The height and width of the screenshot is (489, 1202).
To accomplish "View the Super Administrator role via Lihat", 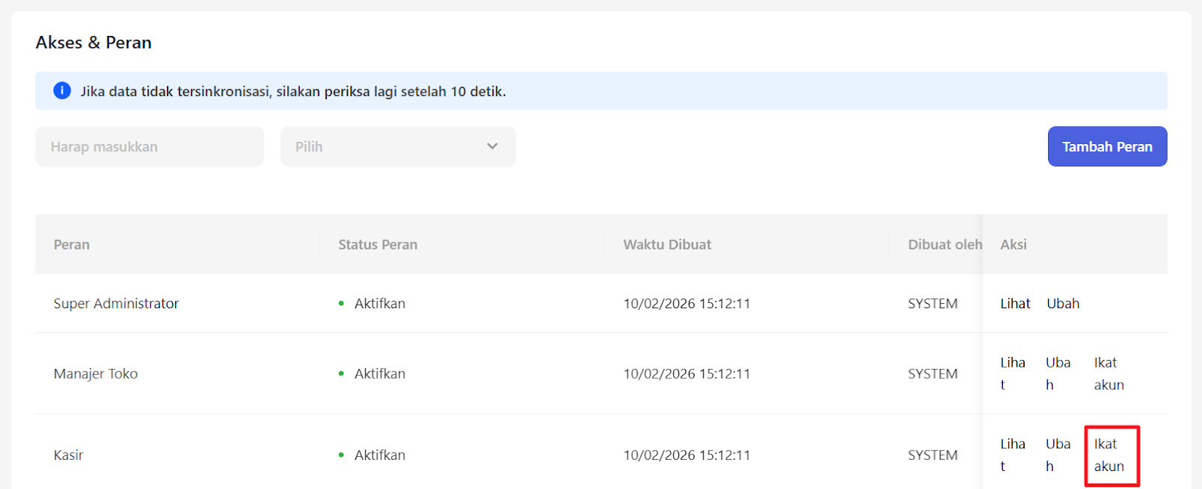I will 1015,304.
